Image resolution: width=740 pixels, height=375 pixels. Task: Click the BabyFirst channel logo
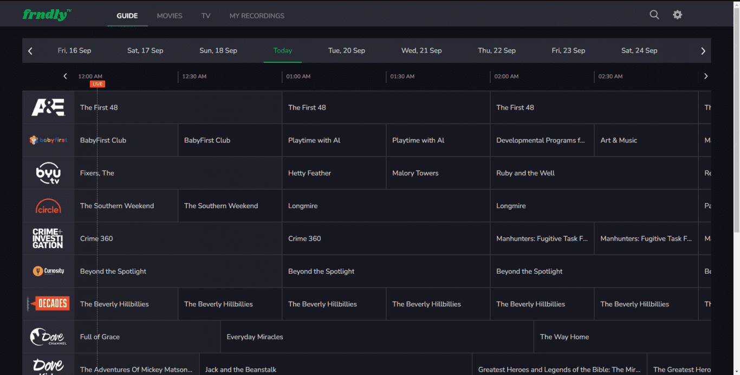[x=48, y=140]
